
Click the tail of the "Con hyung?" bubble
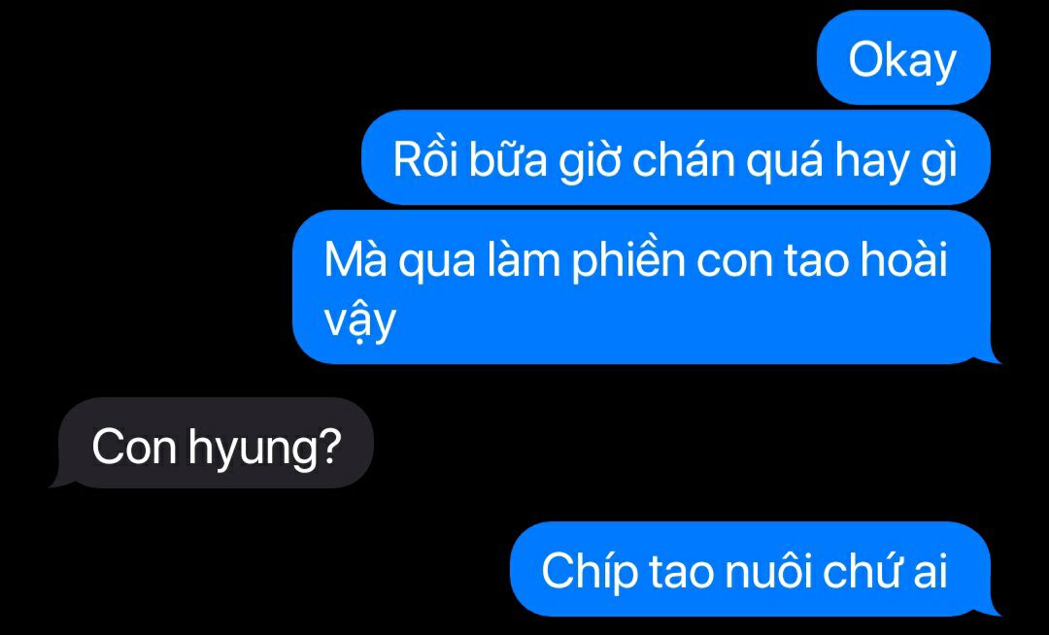(x=60, y=480)
